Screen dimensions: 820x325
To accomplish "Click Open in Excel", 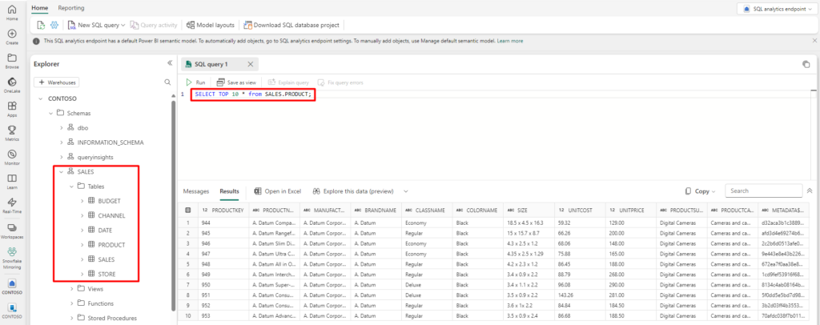I will [x=277, y=191].
